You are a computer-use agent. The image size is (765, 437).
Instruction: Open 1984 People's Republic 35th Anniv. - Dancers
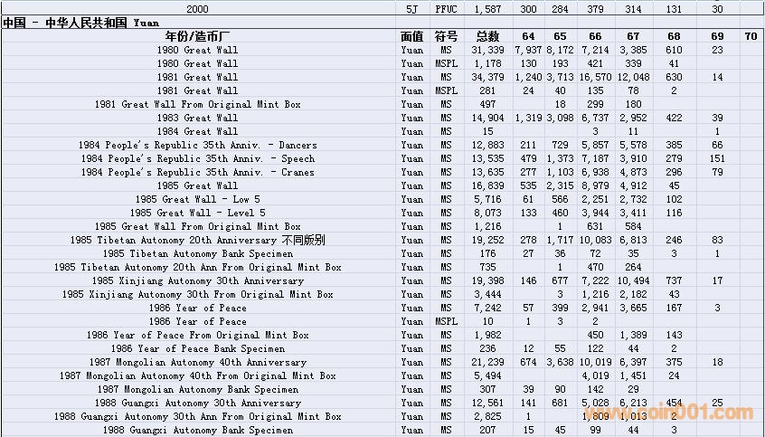pyautogui.click(x=197, y=145)
